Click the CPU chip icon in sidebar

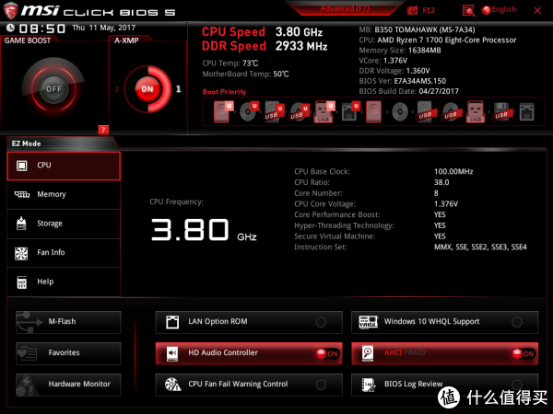(x=21, y=166)
